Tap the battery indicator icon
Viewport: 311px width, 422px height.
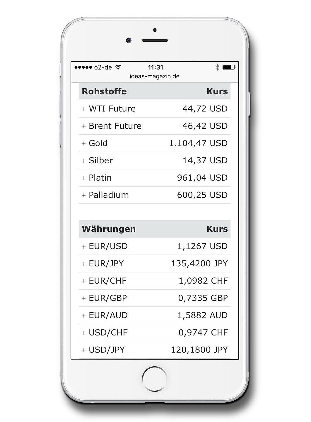[229, 67]
